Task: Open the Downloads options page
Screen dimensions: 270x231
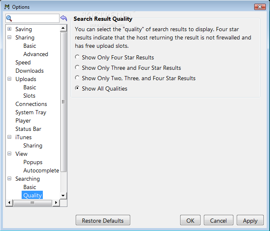Action: 30,71
